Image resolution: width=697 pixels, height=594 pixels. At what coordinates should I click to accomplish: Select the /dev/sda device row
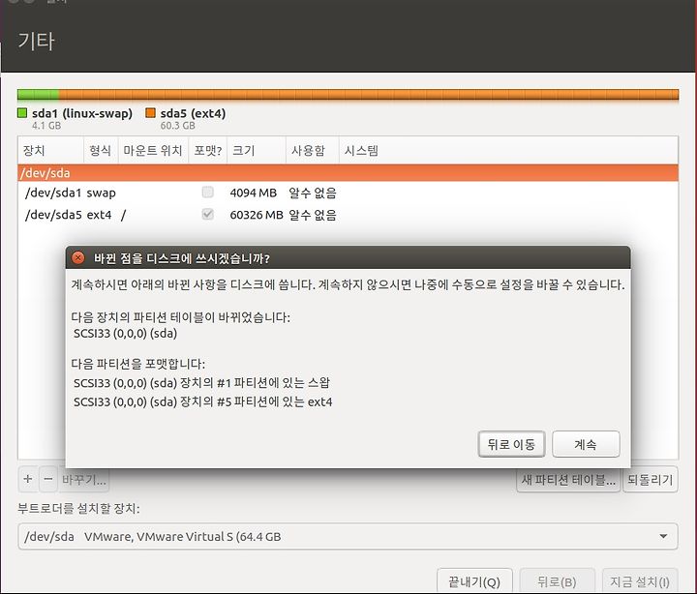click(348, 173)
